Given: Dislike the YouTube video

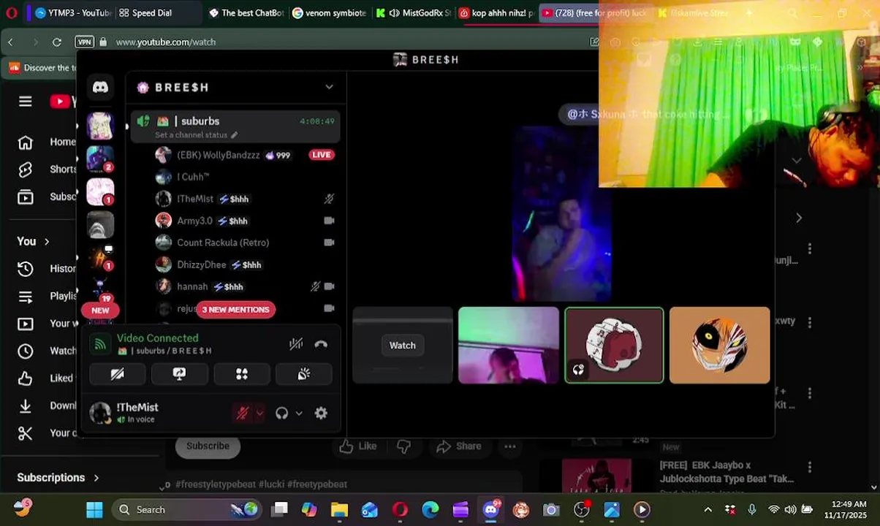Looking at the screenshot, I should pos(403,446).
